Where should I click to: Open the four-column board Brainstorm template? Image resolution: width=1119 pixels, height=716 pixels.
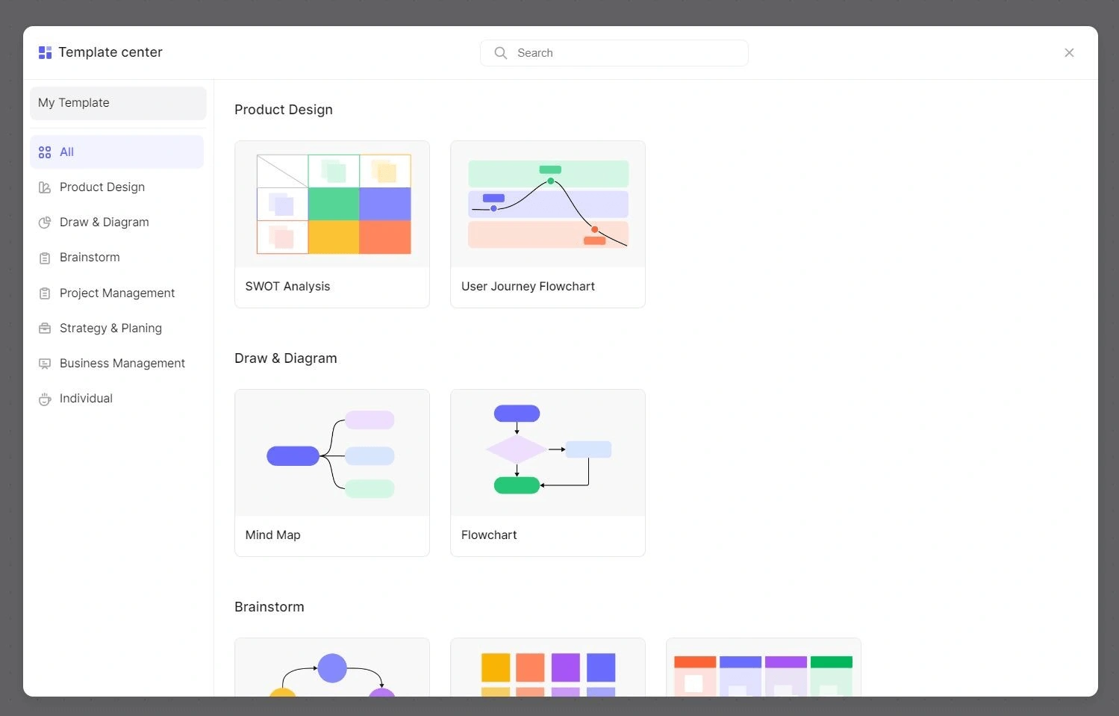click(x=764, y=667)
